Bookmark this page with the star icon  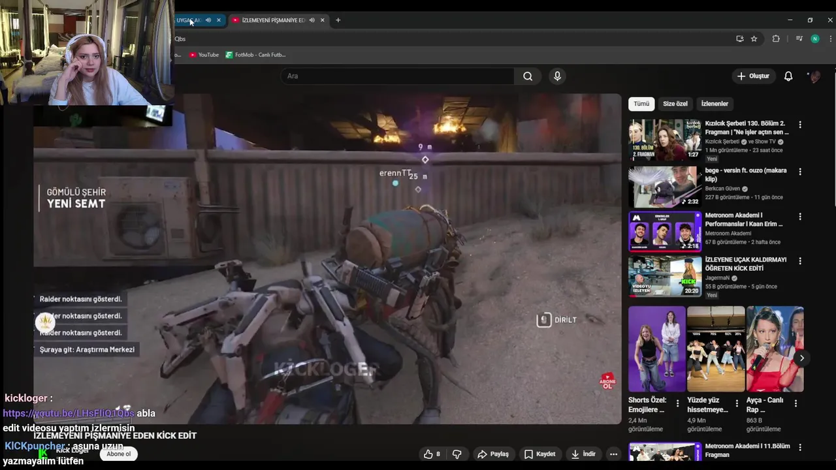coord(754,39)
